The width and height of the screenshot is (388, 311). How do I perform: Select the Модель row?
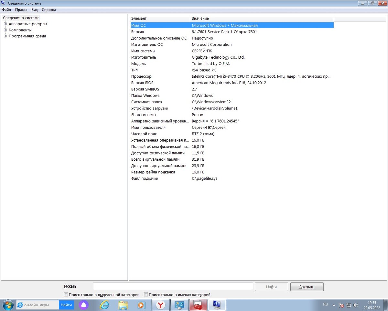[232, 63]
